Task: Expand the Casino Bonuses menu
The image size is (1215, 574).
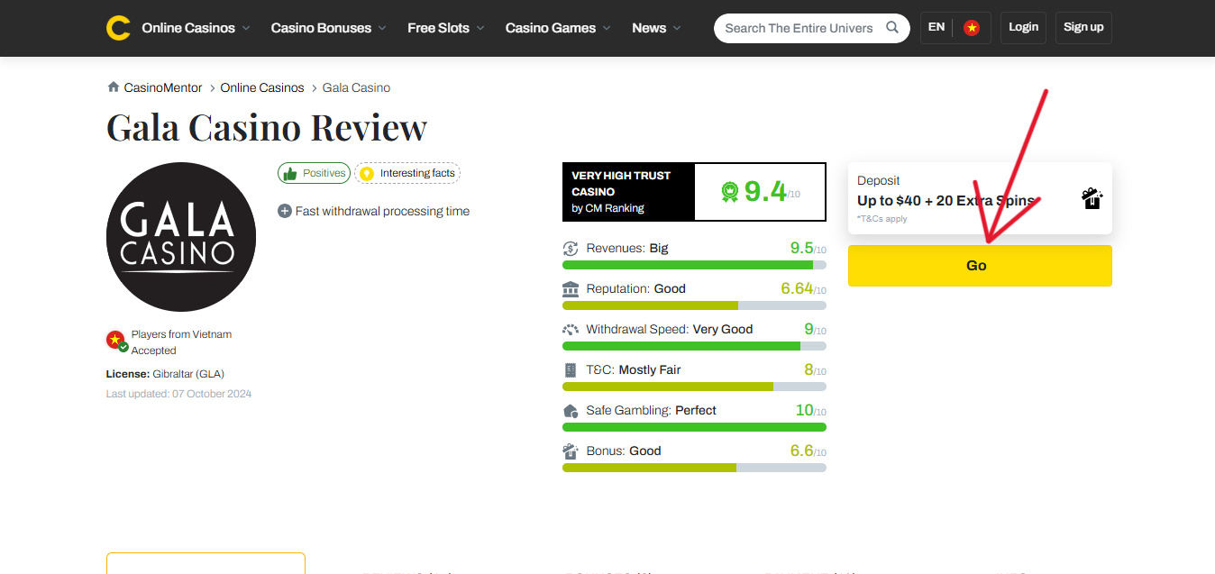Action: pos(329,28)
